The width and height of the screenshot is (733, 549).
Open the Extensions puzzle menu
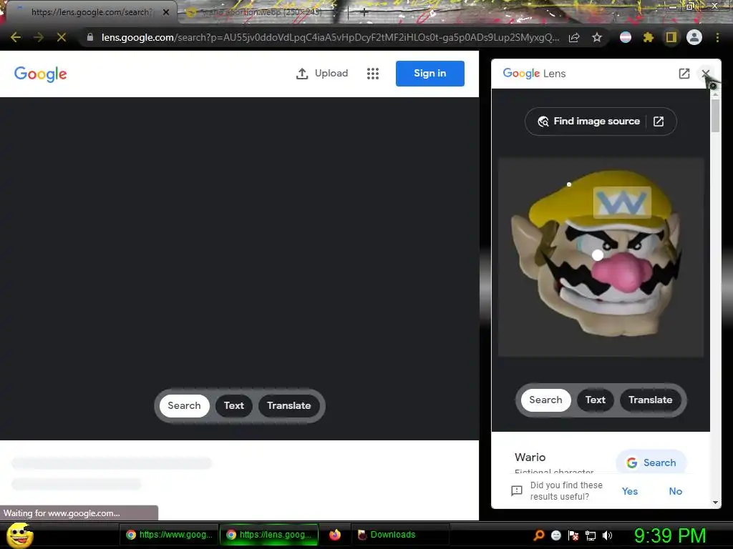tap(649, 37)
